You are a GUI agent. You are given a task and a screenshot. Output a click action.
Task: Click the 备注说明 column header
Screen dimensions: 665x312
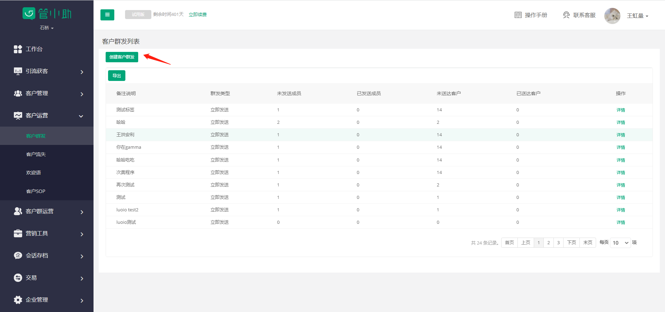click(126, 93)
